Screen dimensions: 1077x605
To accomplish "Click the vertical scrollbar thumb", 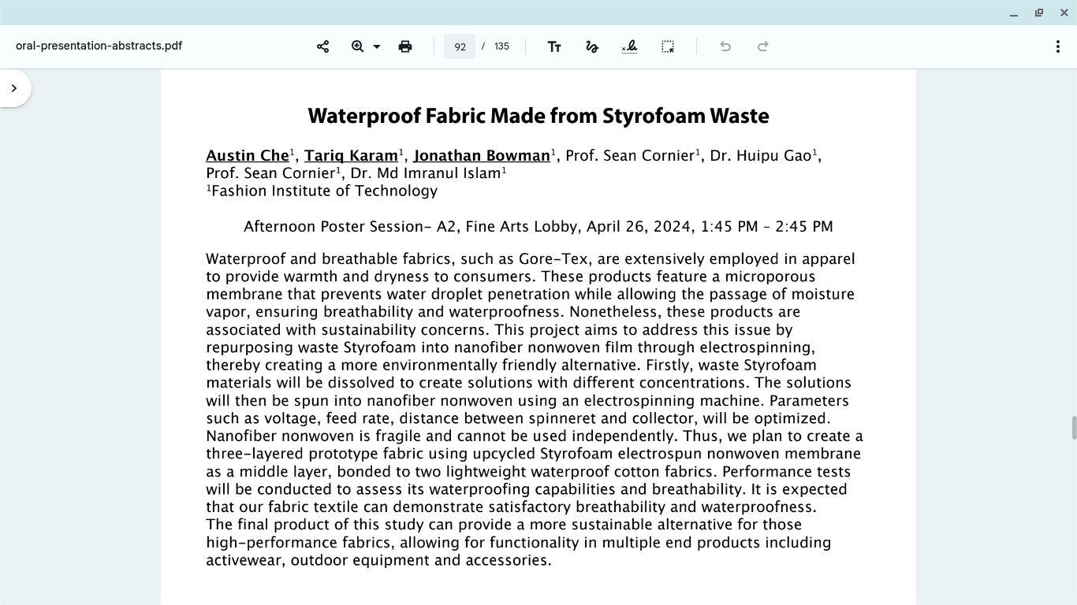I will point(1073,429).
